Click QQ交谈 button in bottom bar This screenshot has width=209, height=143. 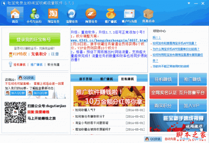coord(153,139)
